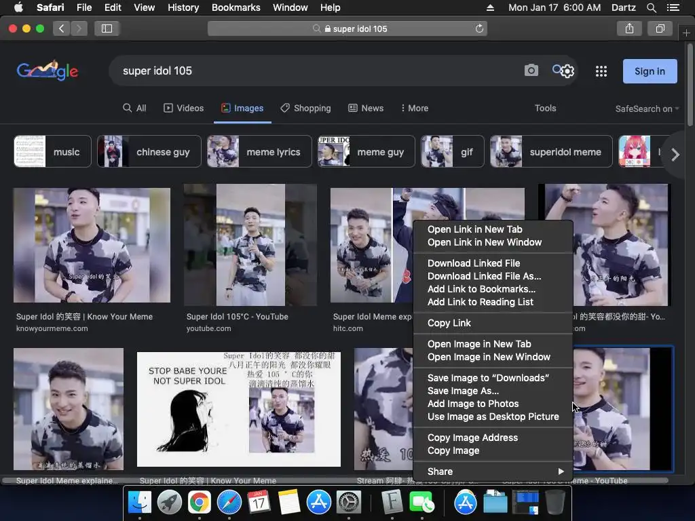Click the Sign in button
The image size is (695, 521).
tap(650, 71)
